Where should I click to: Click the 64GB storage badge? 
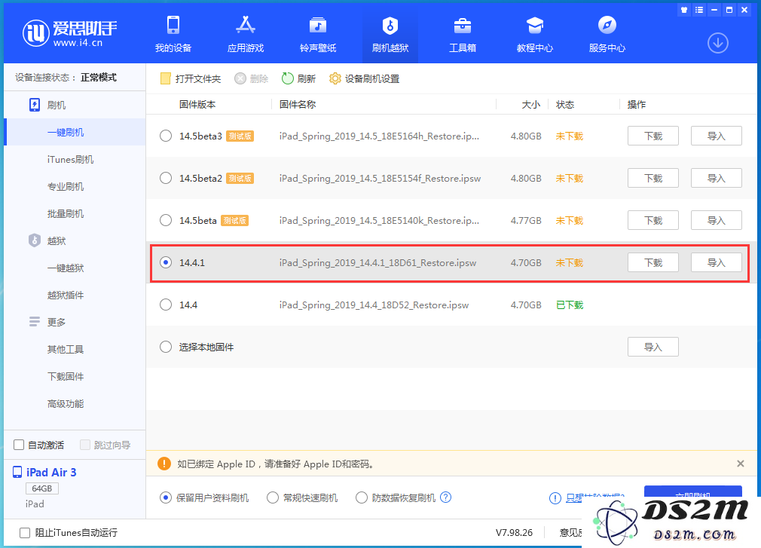pyautogui.click(x=41, y=488)
